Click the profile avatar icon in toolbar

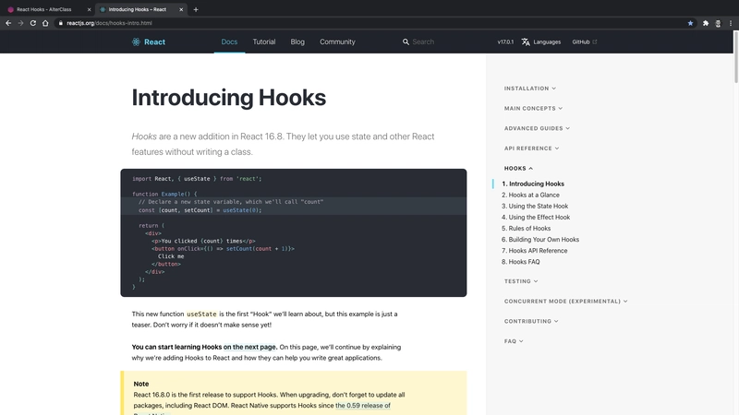(718, 23)
